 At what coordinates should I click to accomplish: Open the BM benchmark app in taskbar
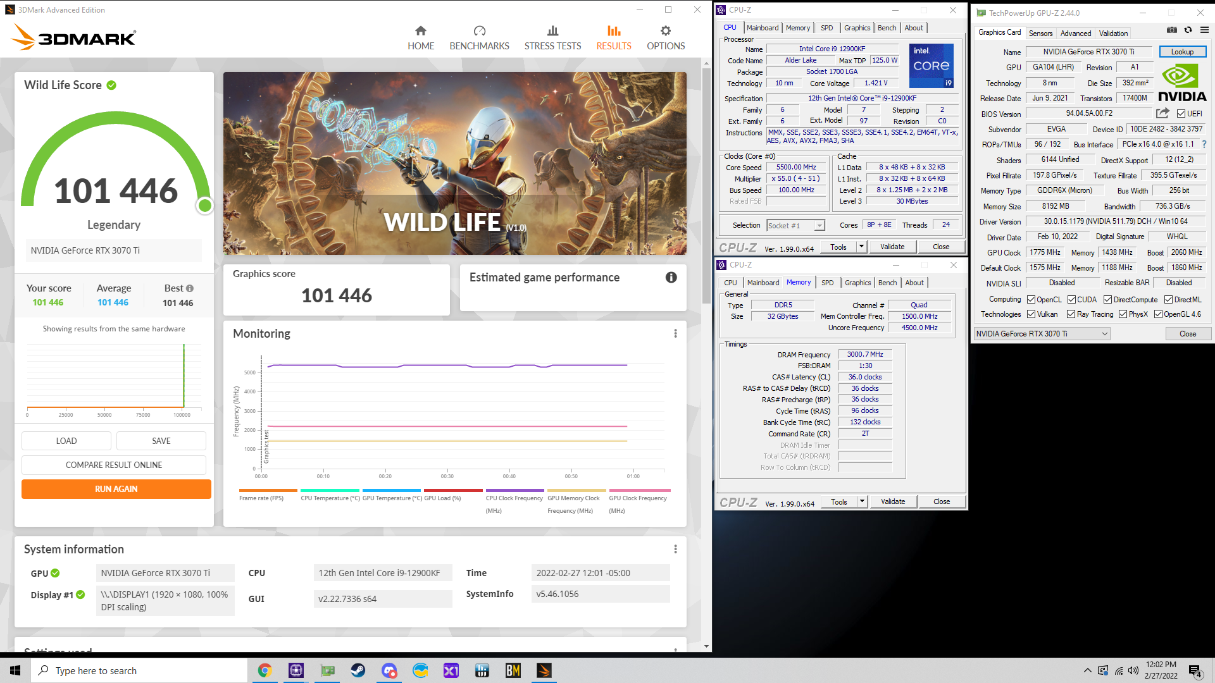(513, 670)
